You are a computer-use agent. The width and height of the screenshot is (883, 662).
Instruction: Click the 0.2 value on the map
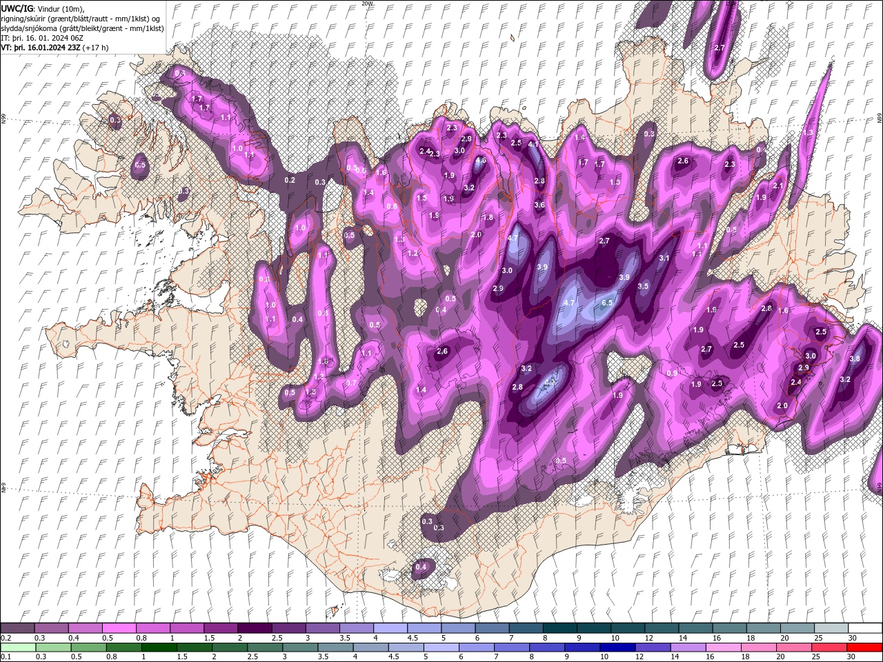tap(290, 180)
